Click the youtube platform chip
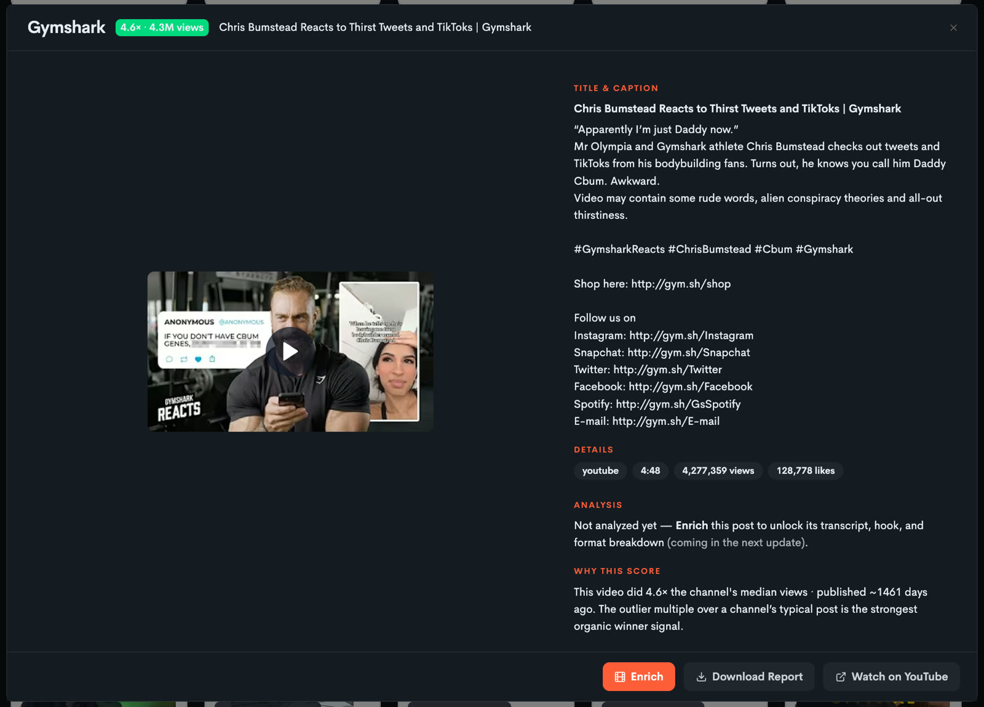This screenshot has width=984, height=707. click(600, 470)
